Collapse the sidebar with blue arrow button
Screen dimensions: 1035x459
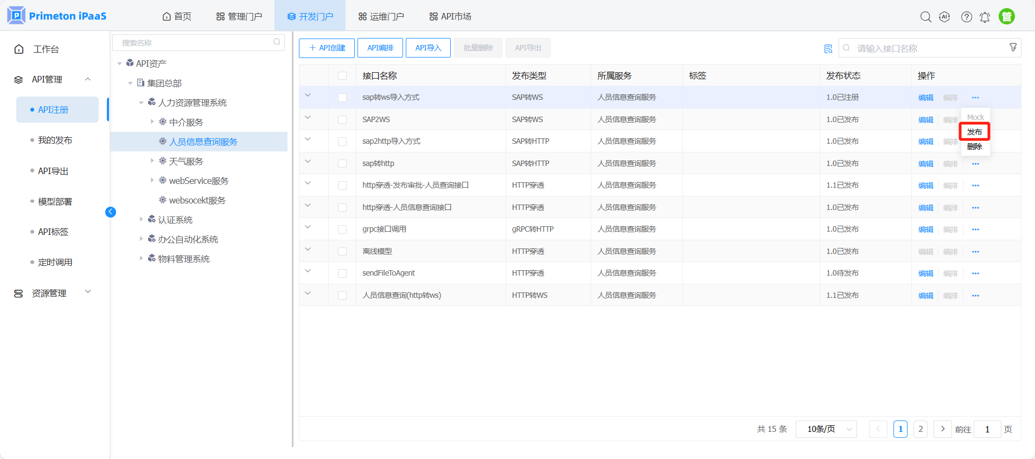click(111, 212)
